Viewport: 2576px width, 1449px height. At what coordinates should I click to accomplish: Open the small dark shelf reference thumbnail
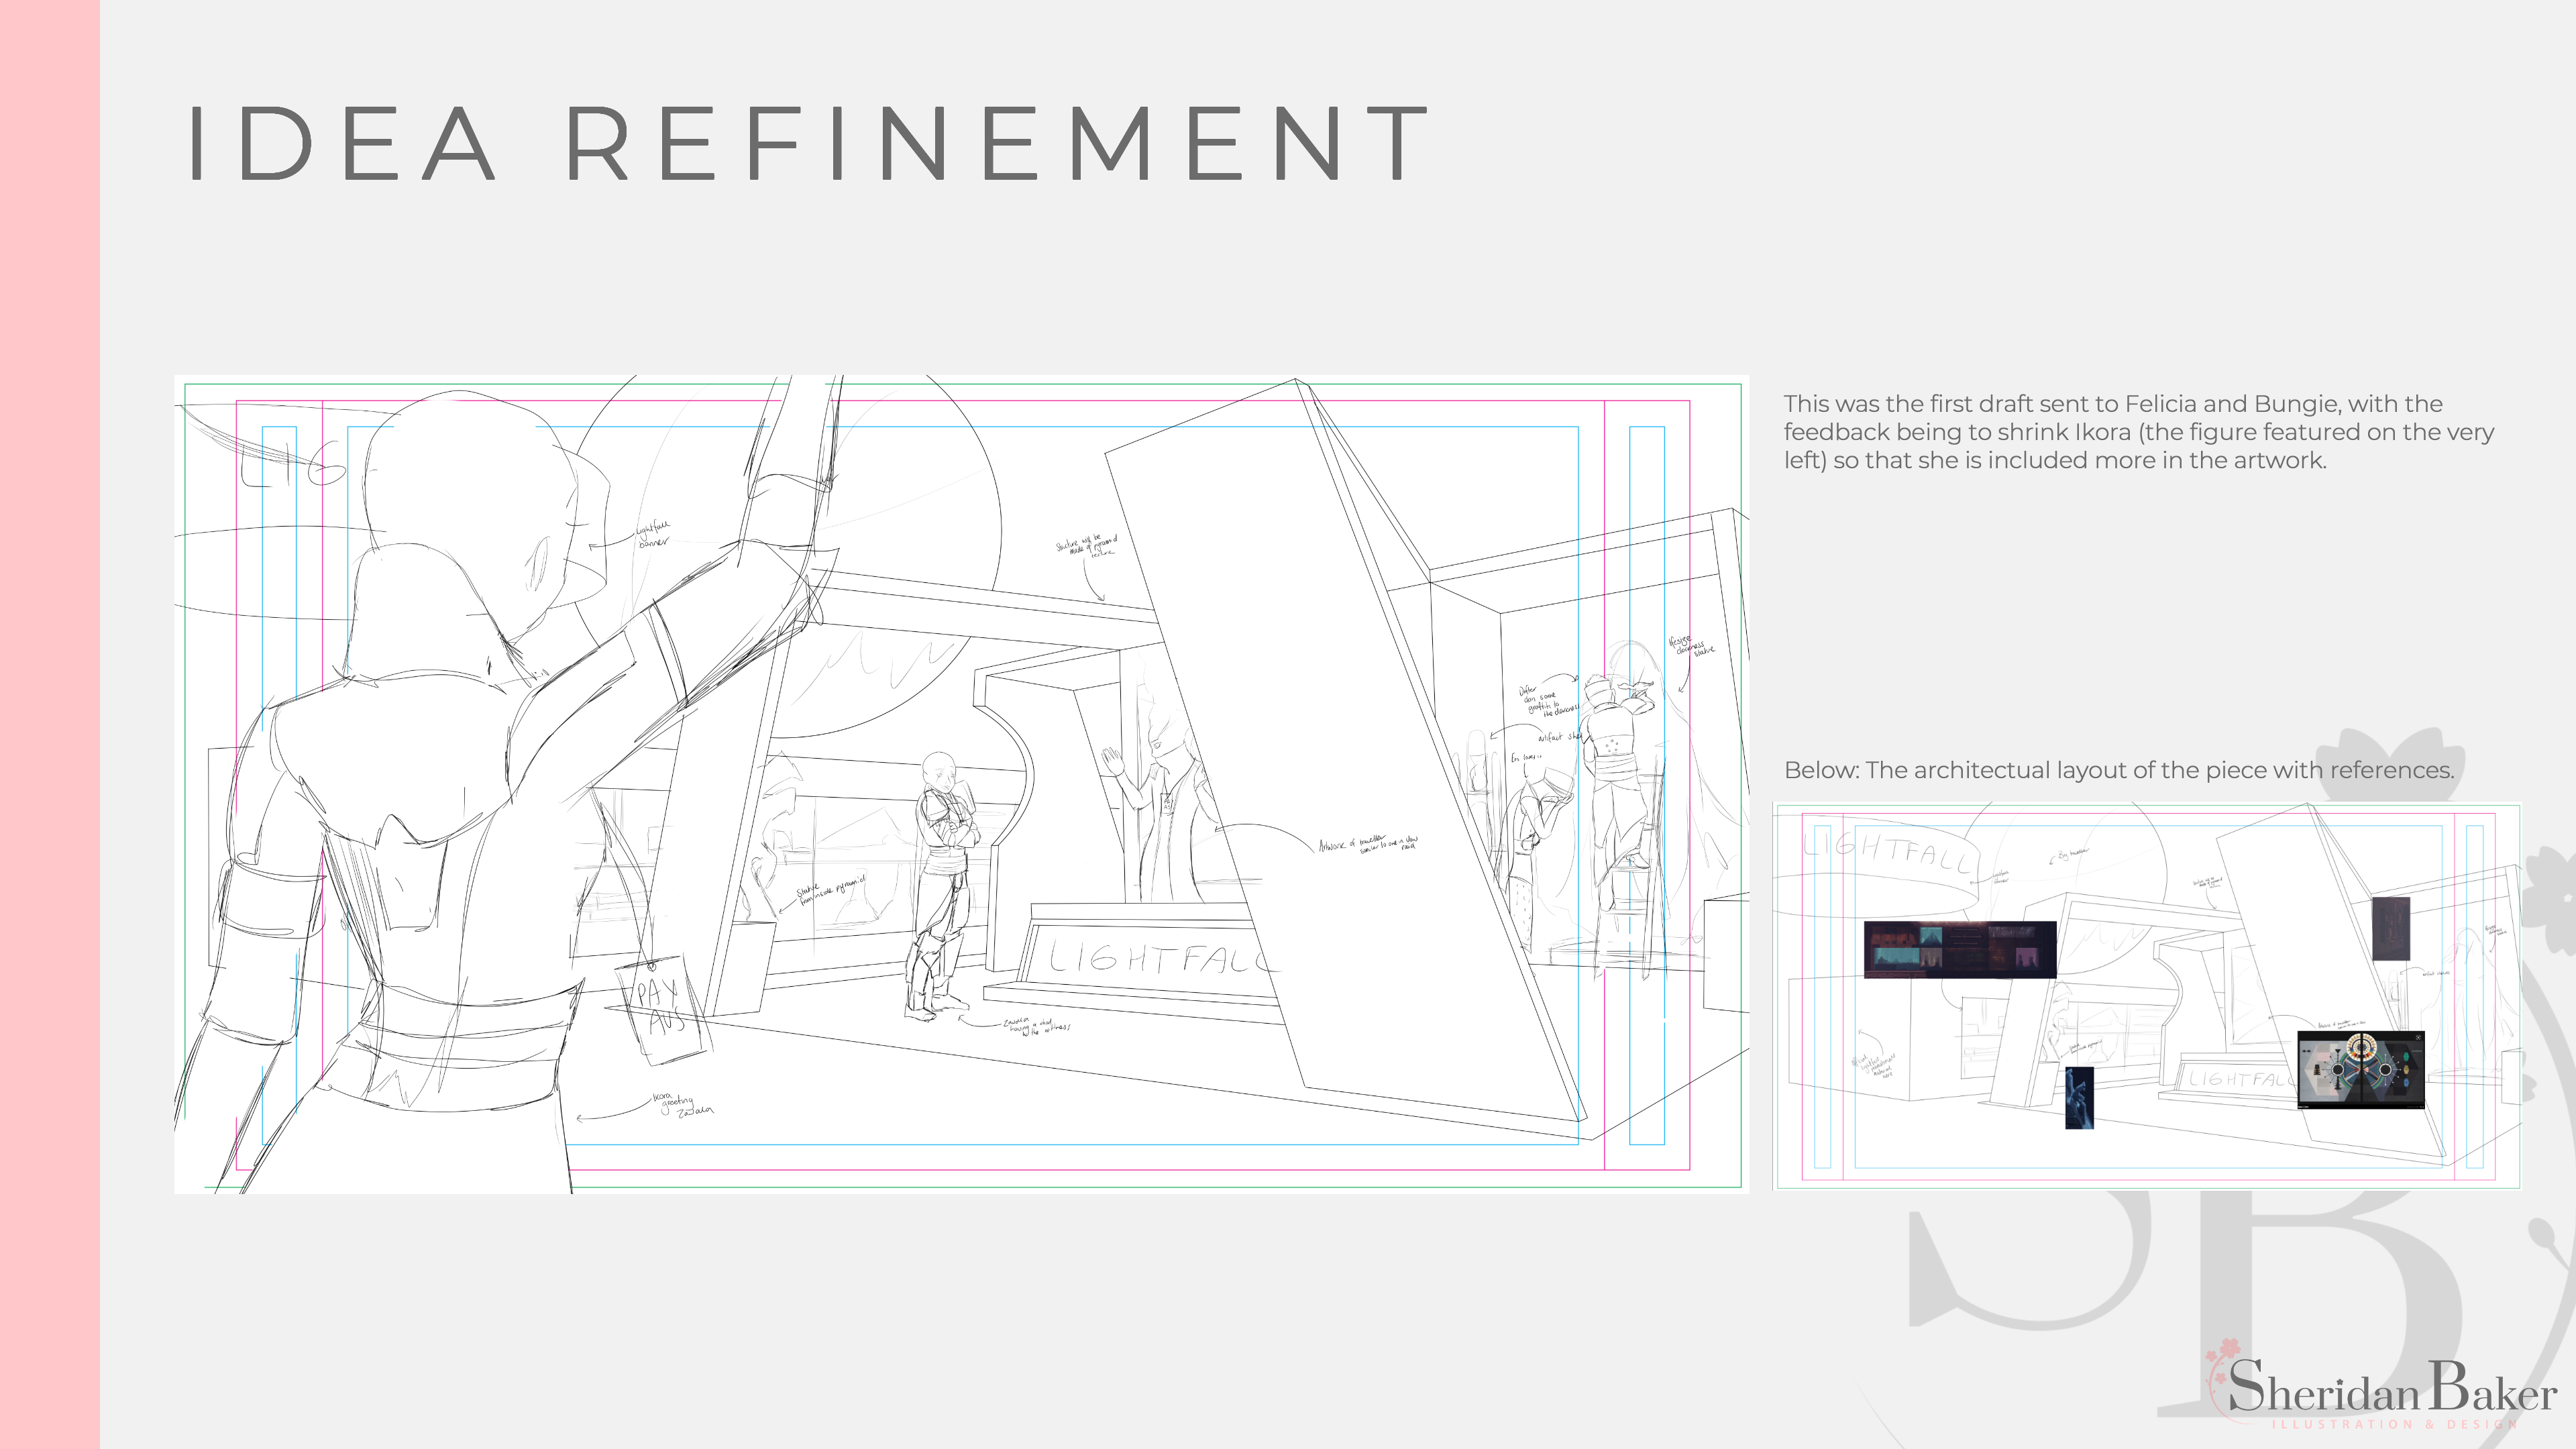(2391, 928)
